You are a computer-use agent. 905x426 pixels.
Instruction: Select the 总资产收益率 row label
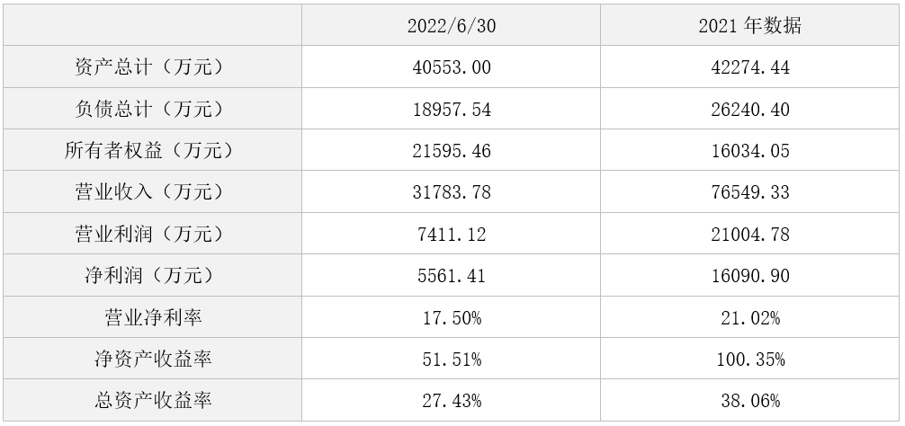coord(152,400)
